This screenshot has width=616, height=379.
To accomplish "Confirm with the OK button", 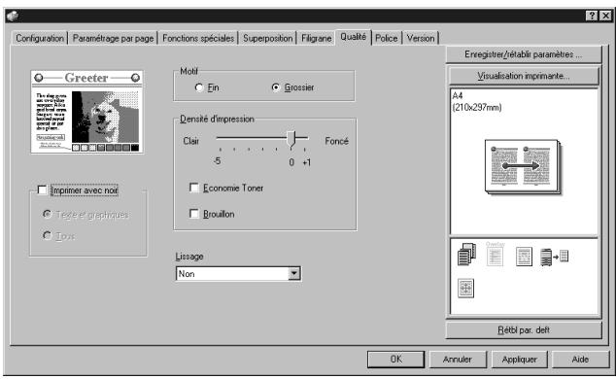I will [396, 359].
